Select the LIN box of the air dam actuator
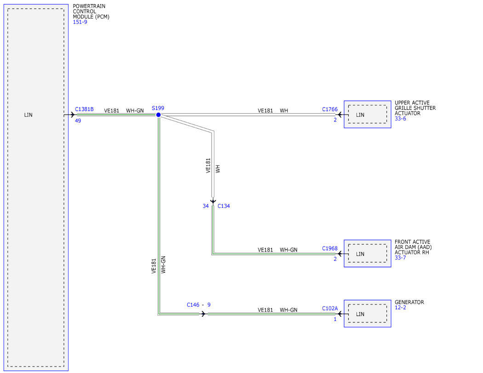Screen dimensions: 483x373 tap(368, 253)
